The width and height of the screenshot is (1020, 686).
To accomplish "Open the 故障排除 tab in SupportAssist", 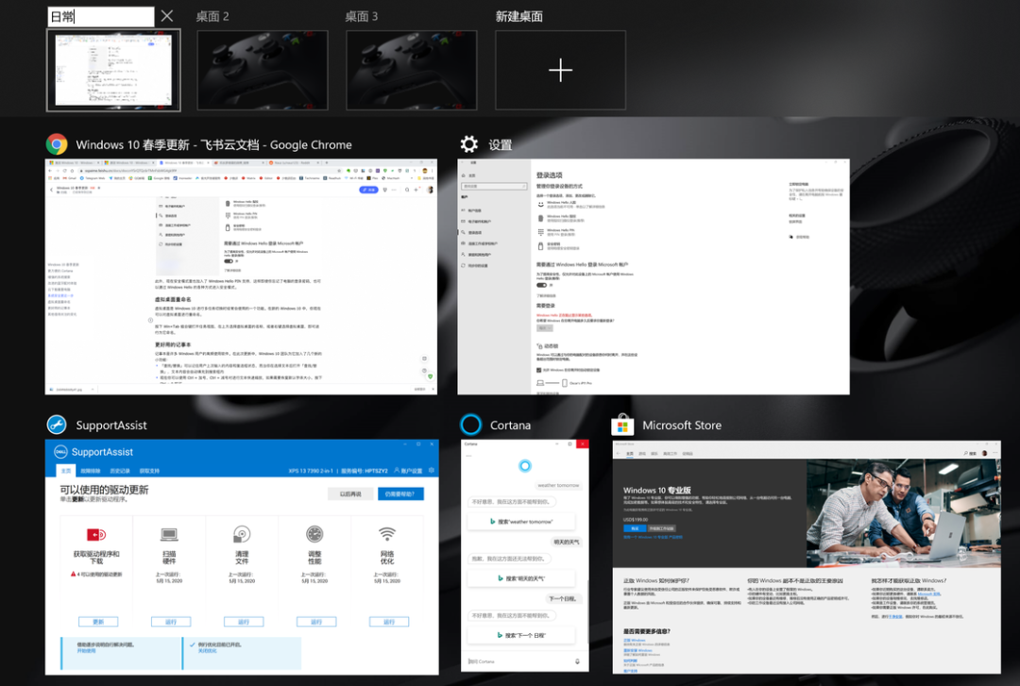I will point(91,470).
